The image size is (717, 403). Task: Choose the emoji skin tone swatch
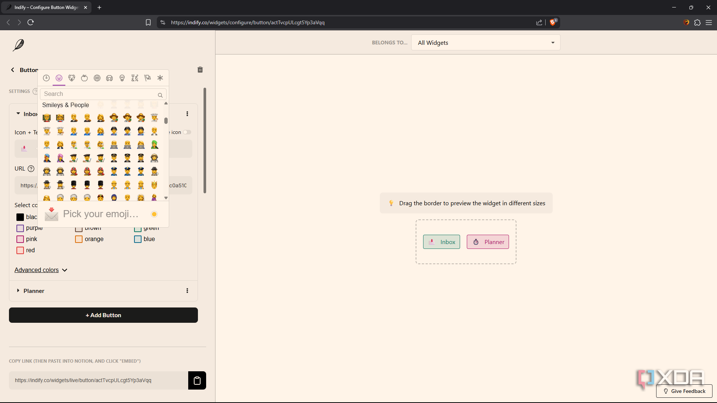tap(154, 214)
